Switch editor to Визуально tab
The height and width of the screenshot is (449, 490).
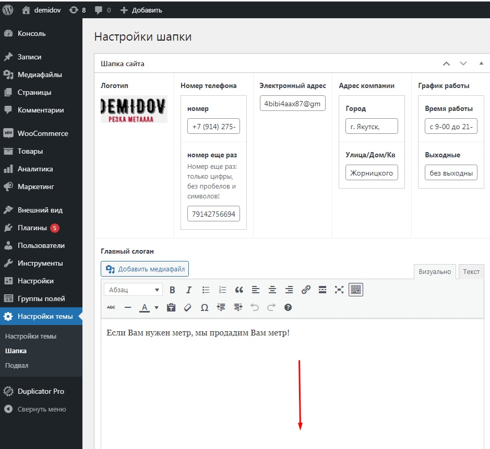pos(435,271)
